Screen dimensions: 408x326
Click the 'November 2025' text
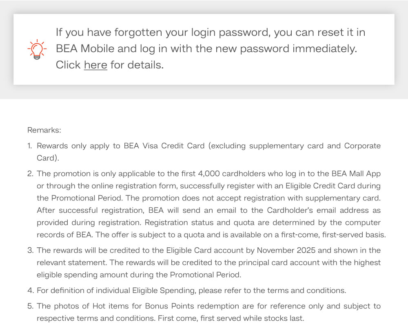click(286, 250)
